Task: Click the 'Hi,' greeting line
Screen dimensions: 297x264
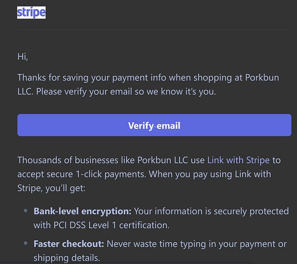Action: pyautogui.click(x=23, y=56)
